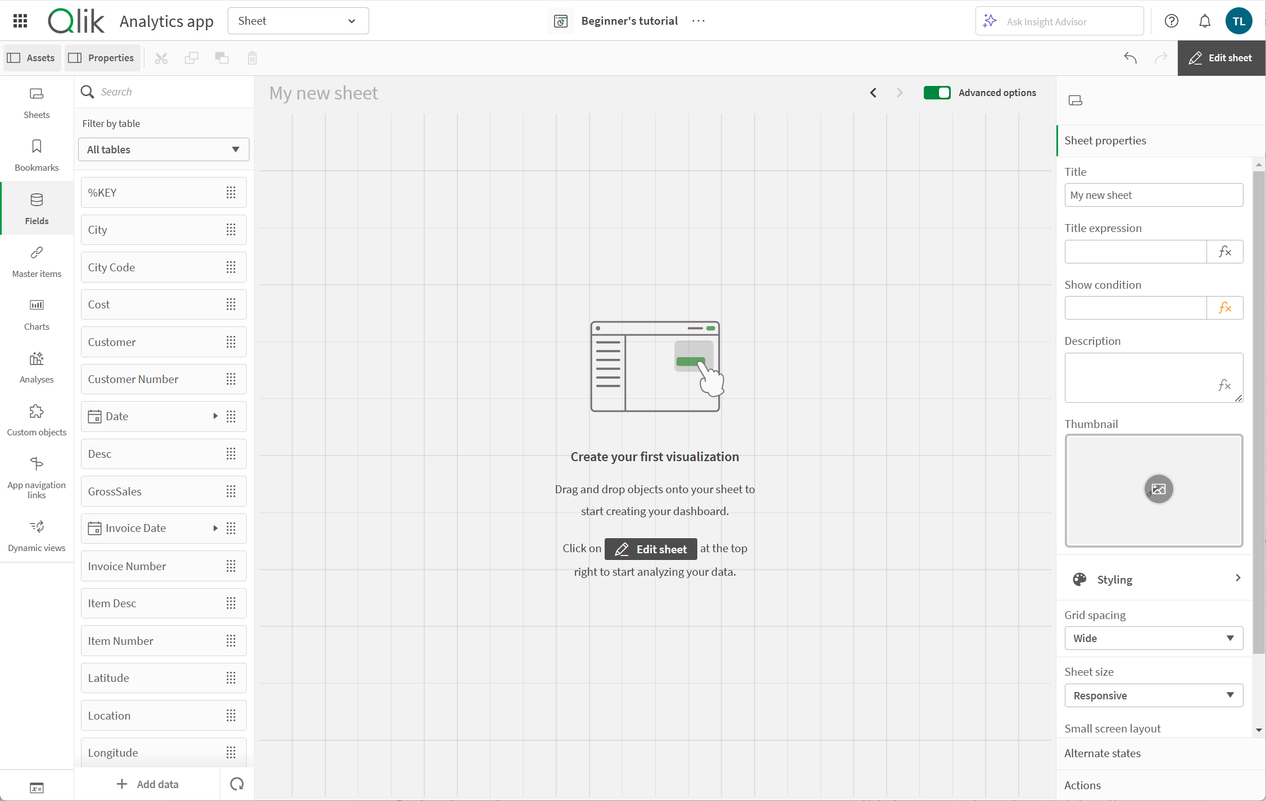Viewport: 1266px width, 801px height.
Task: Toggle Edit sheet mode on
Action: coord(1220,57)
